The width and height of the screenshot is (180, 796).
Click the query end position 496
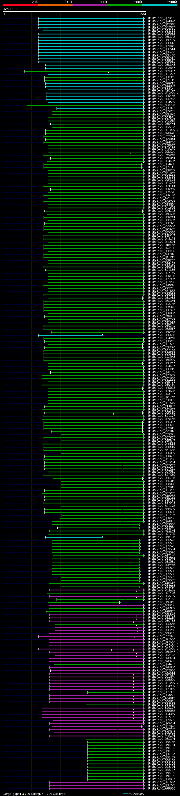142,14
